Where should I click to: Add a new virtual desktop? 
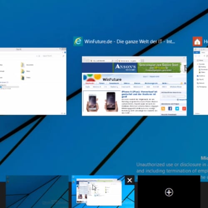[169, 192]
